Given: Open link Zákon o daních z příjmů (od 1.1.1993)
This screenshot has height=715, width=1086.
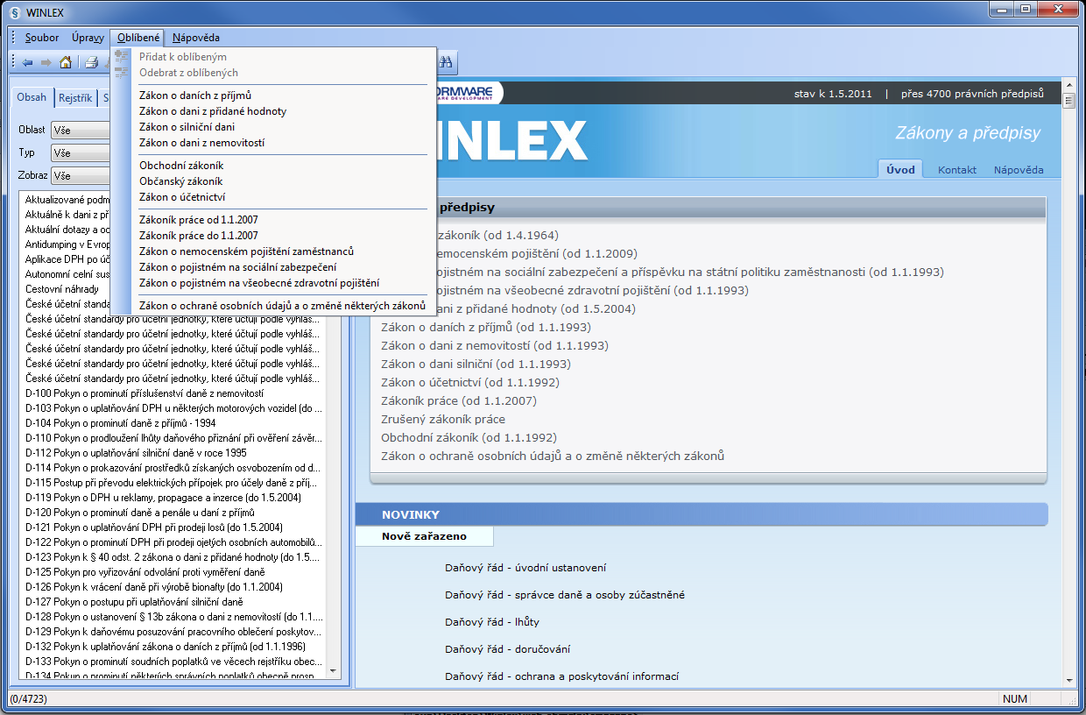Looking at the screenshot, I should click(x=485, y=327).
